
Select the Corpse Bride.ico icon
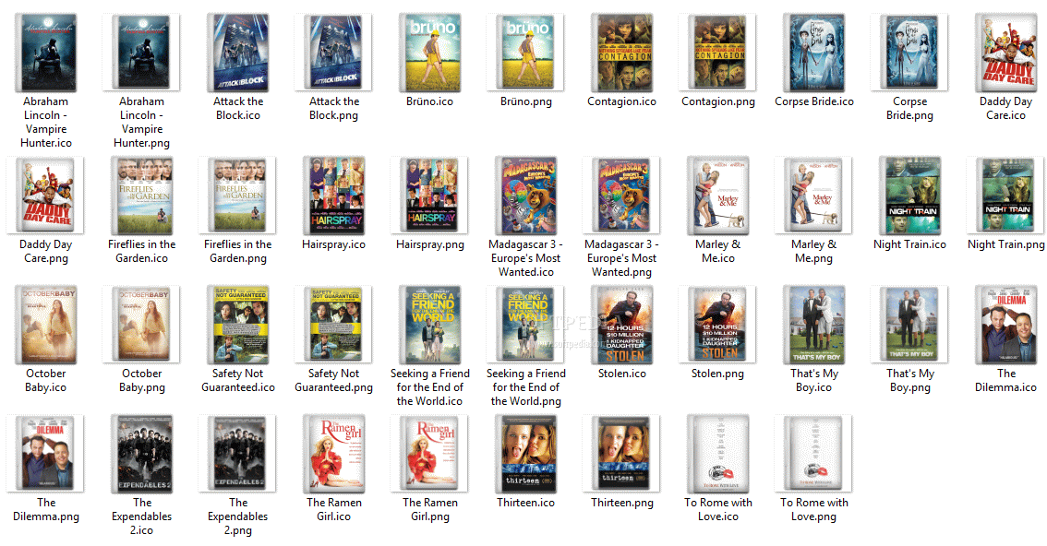click(814, 53)
